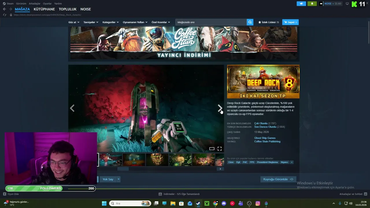Expand the Yok Say dropdown arrow
Viewport: 370px width, 208px height.
pos(118,179)
